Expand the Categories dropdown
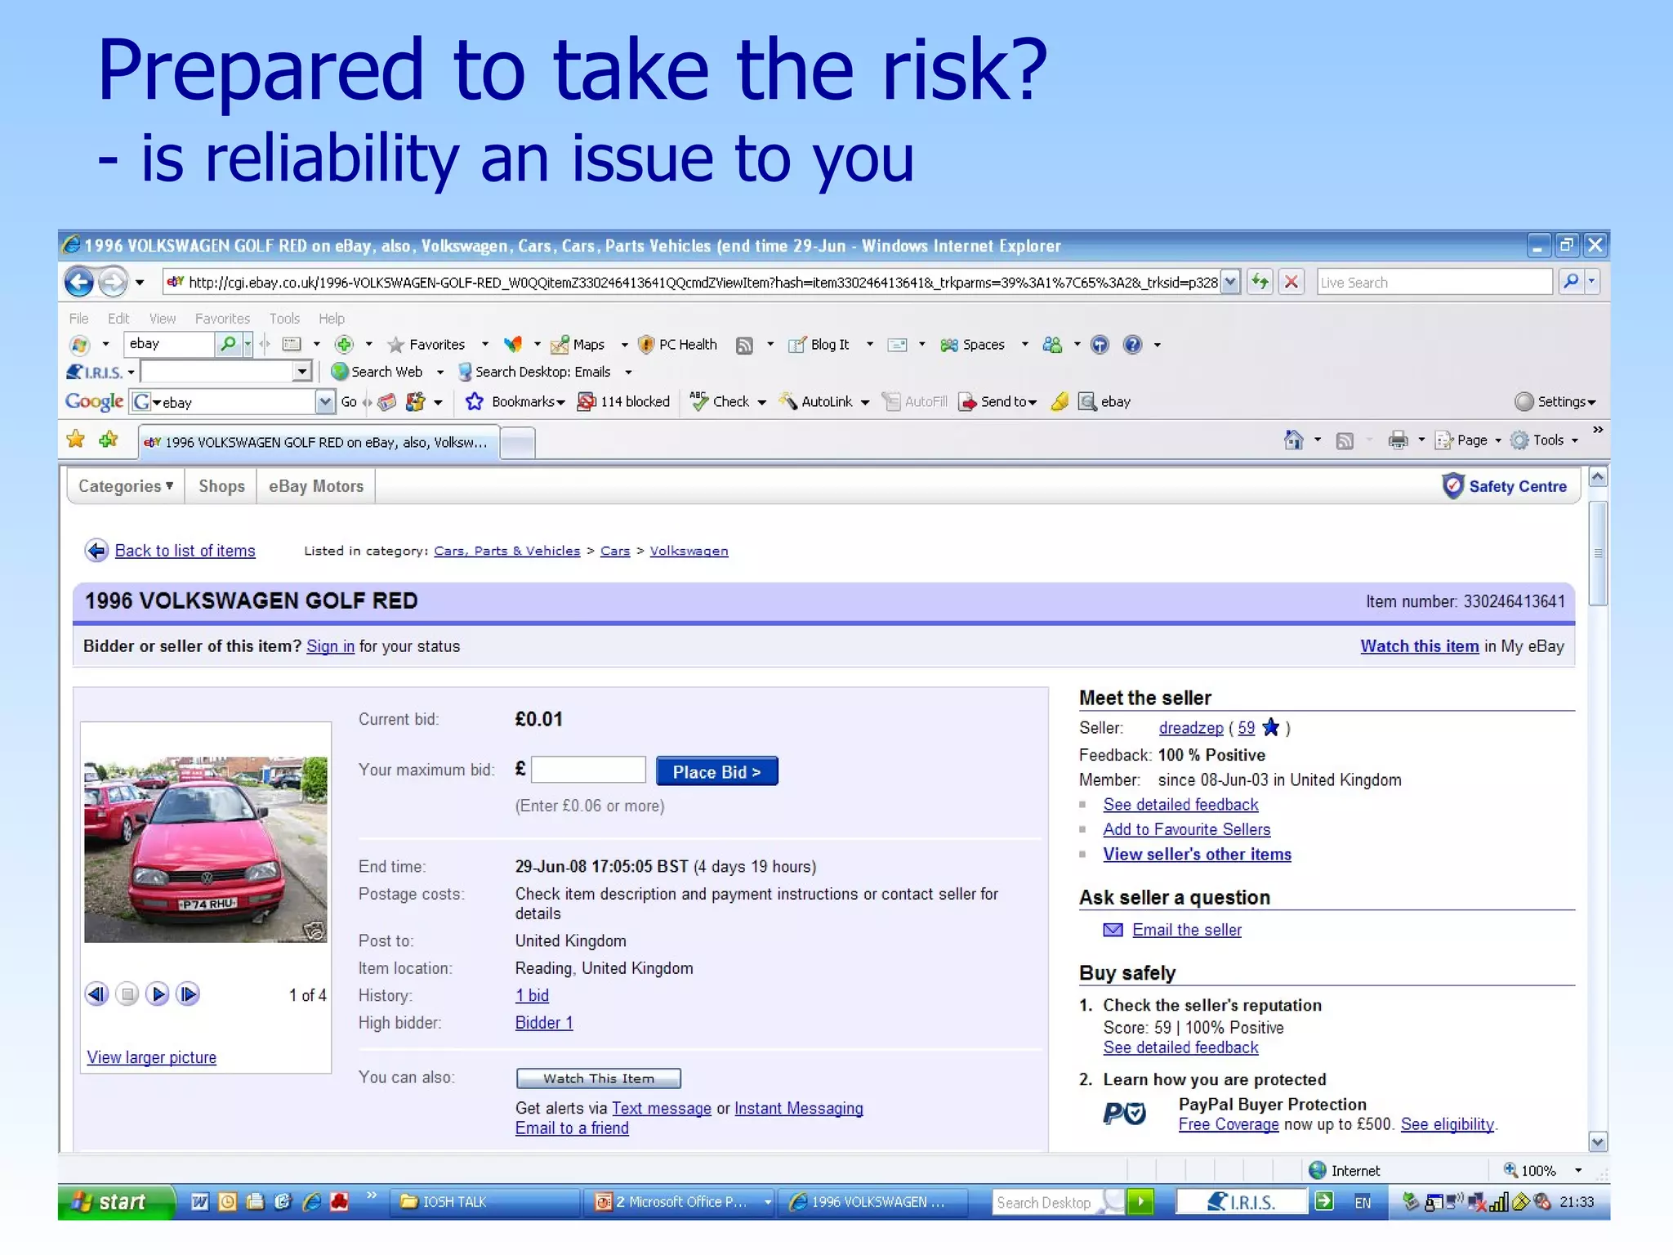This screenshot has width=1673, height=1255. click(125, 486)
